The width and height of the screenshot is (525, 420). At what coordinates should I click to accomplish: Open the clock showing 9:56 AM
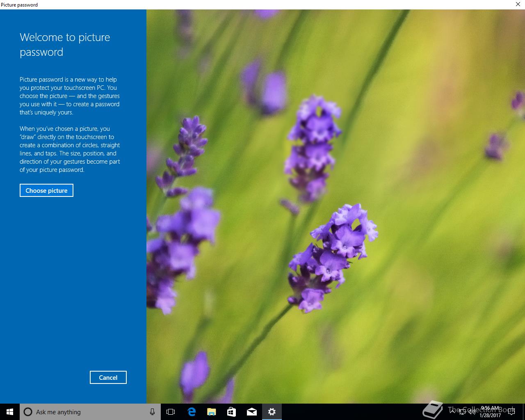click(490, 412)
